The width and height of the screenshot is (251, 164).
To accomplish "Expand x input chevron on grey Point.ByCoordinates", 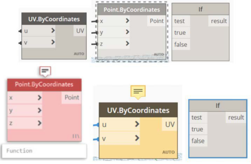I will (127, 21).
